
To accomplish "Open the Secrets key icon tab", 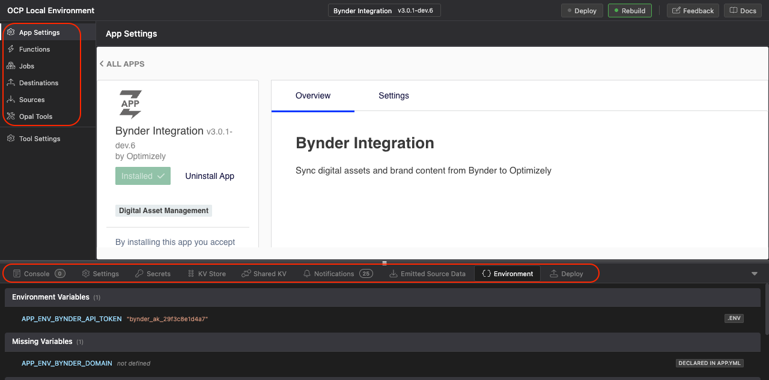I will (139, 274).
